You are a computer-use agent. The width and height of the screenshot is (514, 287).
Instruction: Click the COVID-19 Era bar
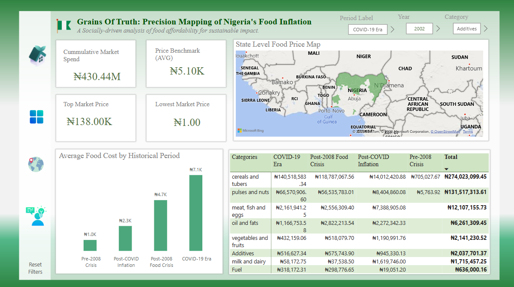click(x=196, y=213)
